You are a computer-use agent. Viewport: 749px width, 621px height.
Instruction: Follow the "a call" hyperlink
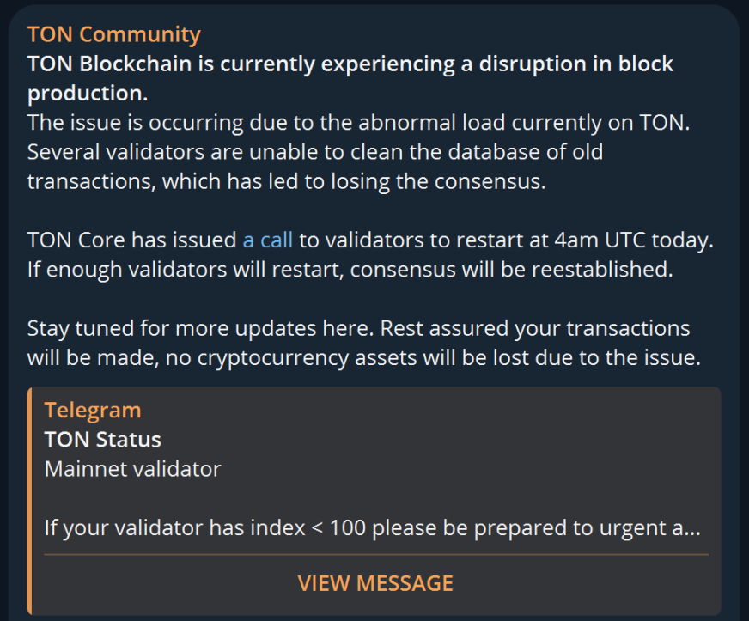267,240
